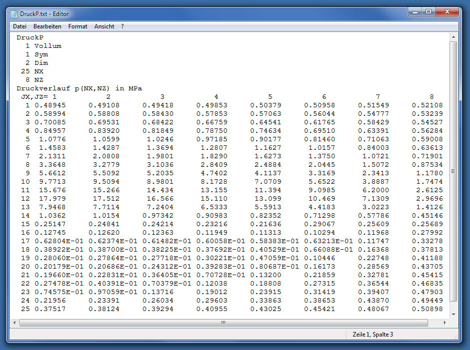Image resolution: width=470 pixels, height=350 pixels.
Task: Click the value 2.1311 in row 7
Action: [52, 156]
